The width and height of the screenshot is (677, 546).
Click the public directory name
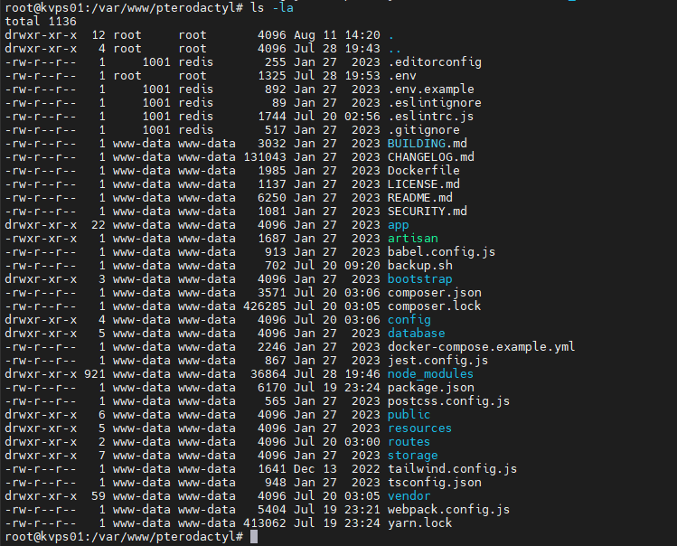point(409,415)
